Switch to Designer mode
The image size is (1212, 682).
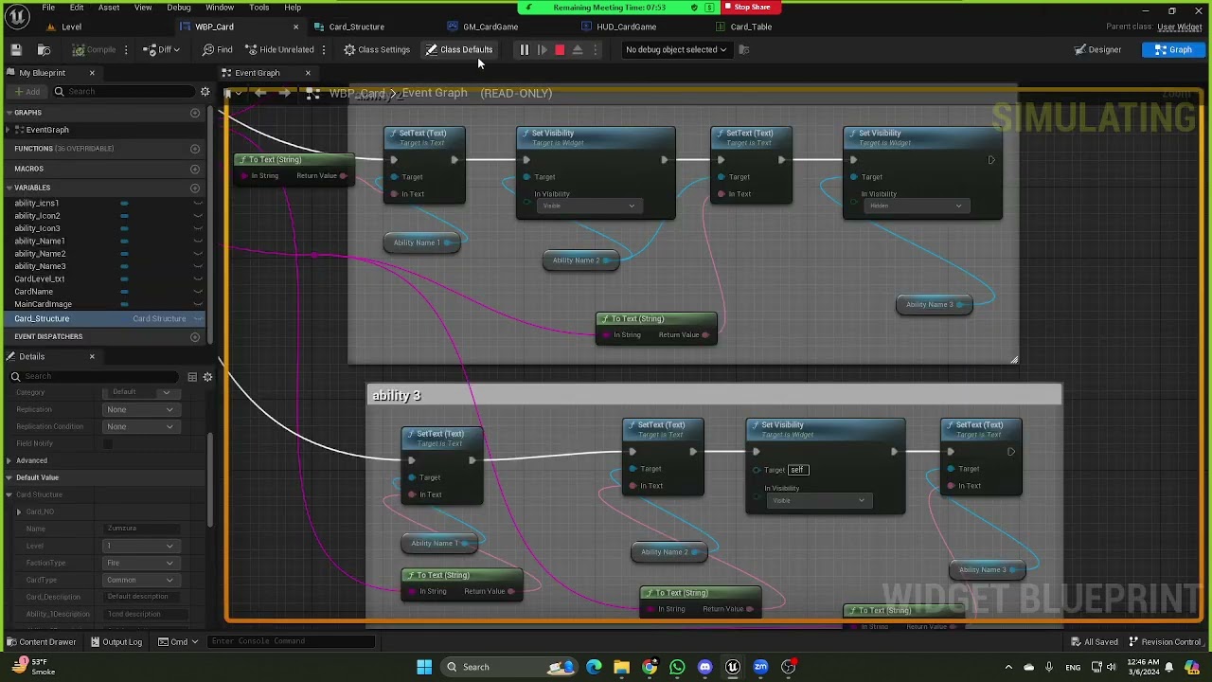[x=1098, y=49]
